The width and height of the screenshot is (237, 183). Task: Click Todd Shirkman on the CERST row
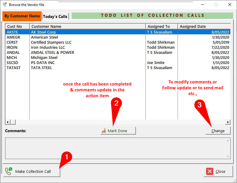(x=161, y=42)
